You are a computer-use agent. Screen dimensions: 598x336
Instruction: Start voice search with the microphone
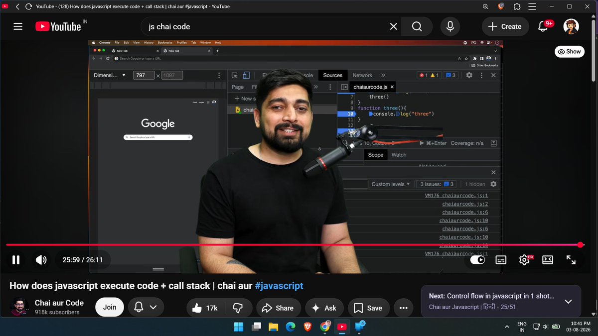450,26
